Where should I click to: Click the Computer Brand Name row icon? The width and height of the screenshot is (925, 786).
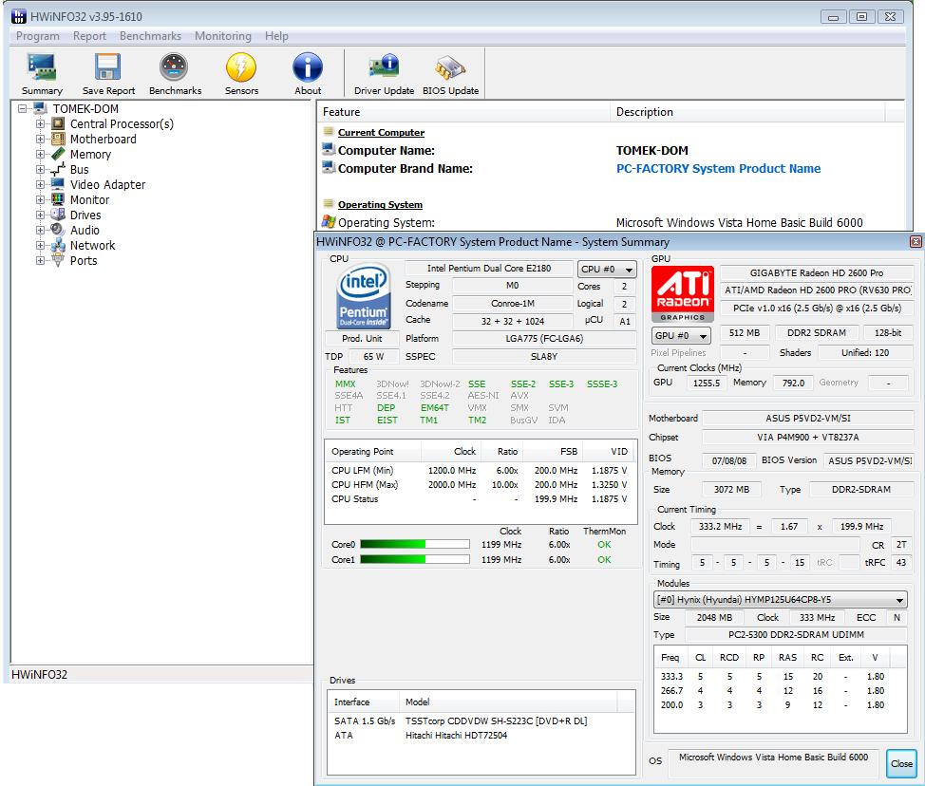[x=329, y=167]
